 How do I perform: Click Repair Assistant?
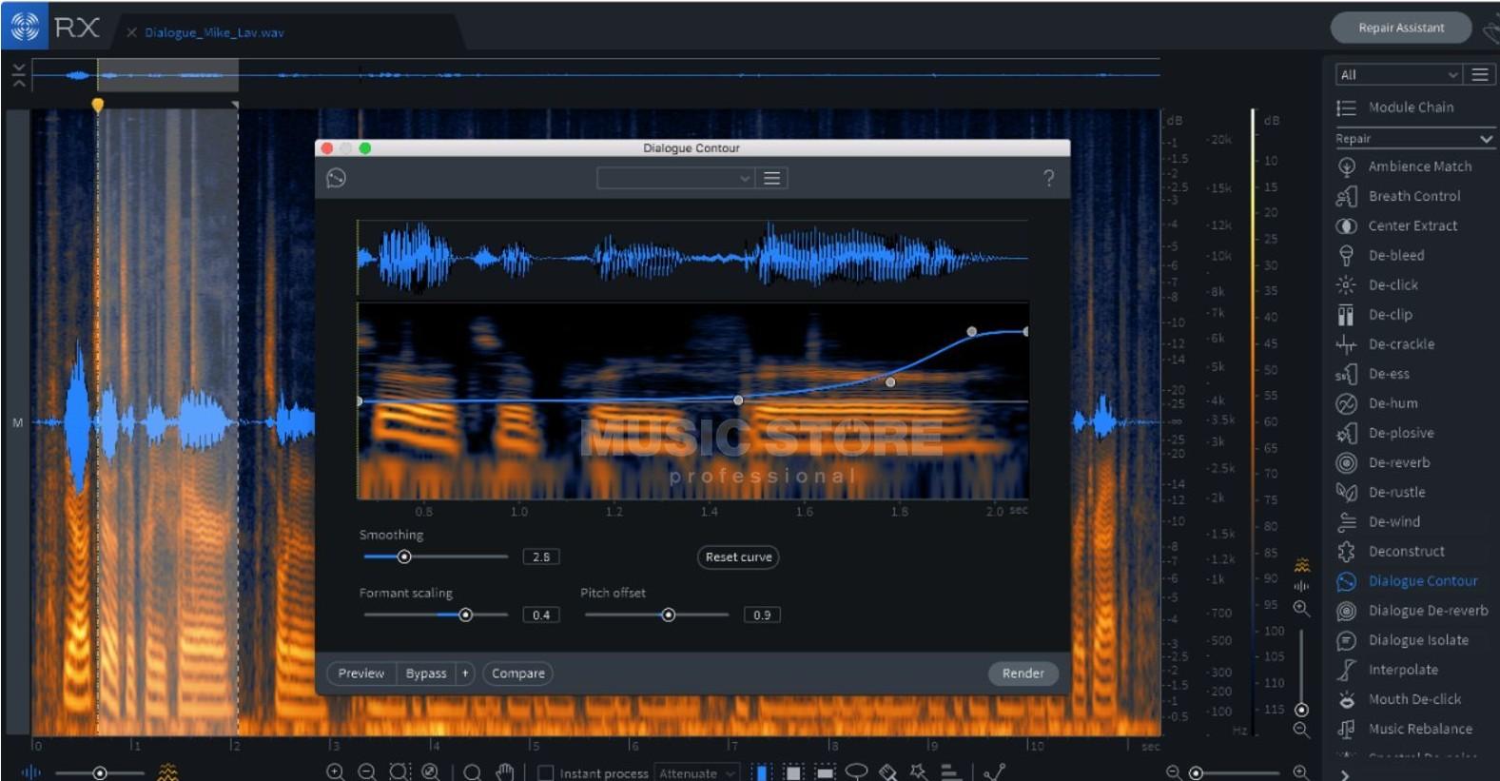click(x=1401, y=28)
